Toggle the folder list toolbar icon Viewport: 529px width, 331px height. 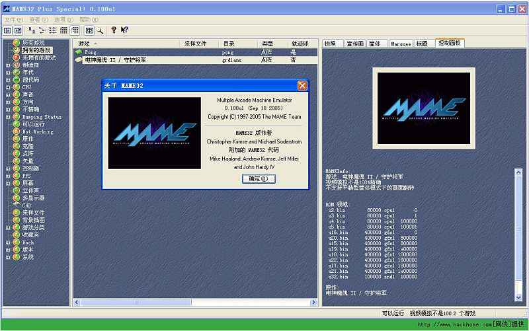tap(7, 30)
